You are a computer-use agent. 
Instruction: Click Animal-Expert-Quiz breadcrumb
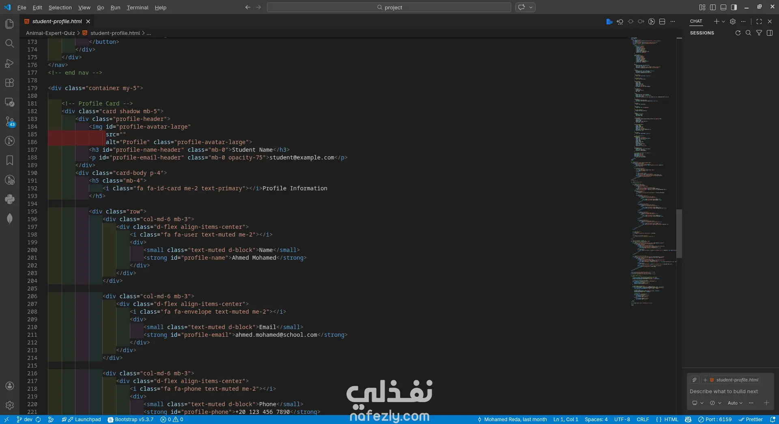(x=50, y=33)
